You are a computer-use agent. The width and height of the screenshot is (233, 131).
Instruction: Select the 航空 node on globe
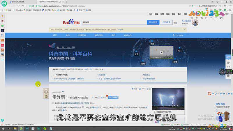(x=136, y=54)
